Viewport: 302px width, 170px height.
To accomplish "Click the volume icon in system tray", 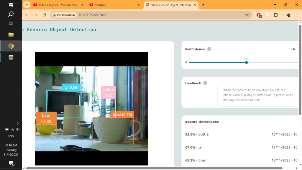I will point(18,129).
